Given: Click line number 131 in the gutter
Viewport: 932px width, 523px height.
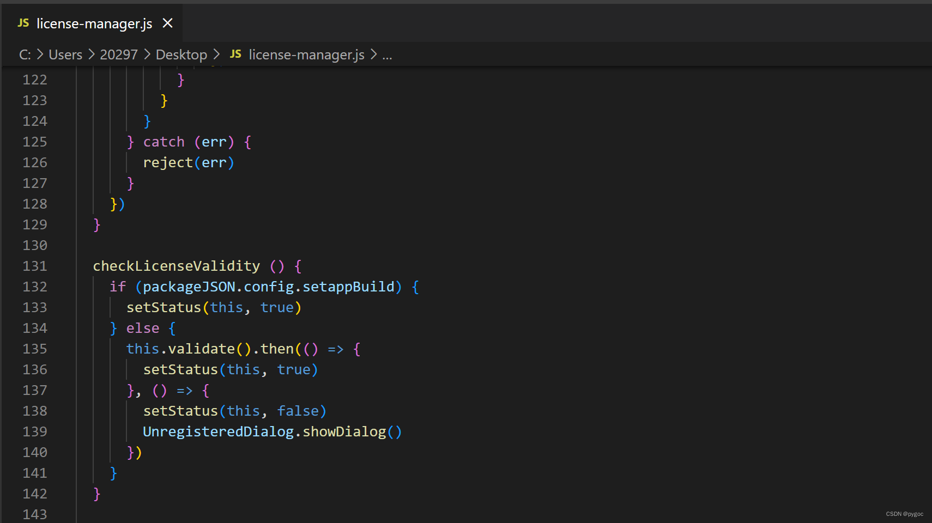Looking at the screenshot, I should point(35,266).
